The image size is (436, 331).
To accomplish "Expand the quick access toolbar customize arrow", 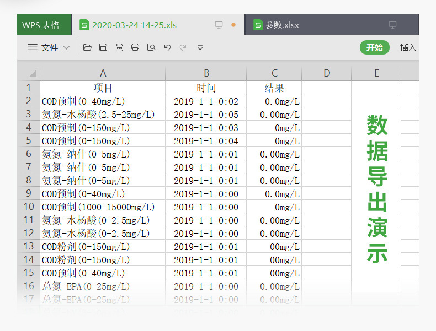I will coord(200,48).
